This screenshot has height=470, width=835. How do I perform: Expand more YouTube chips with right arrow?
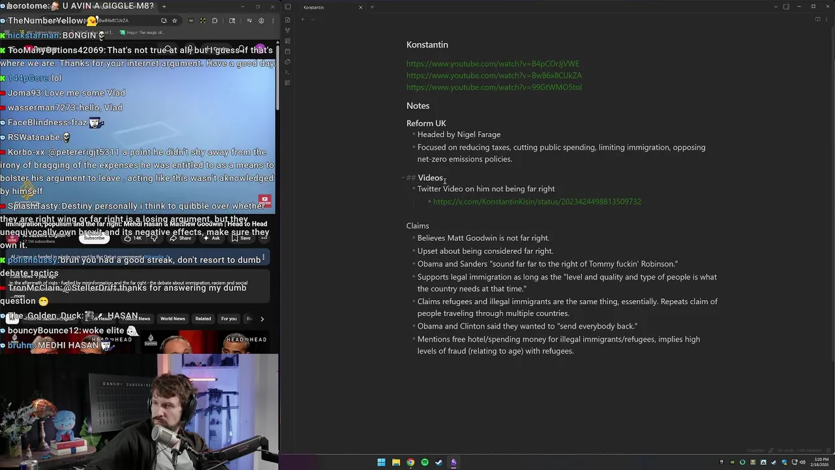click(262, 319)
